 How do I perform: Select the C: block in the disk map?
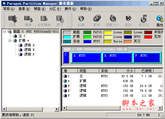point(66,57)
